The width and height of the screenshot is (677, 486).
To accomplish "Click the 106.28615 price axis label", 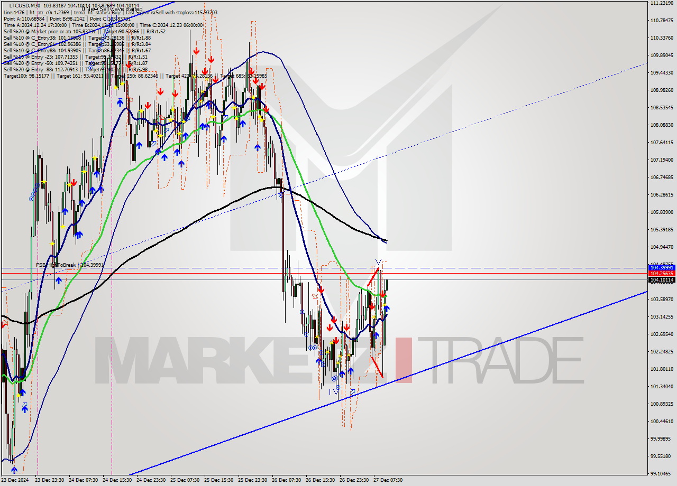I will [662, 195].
